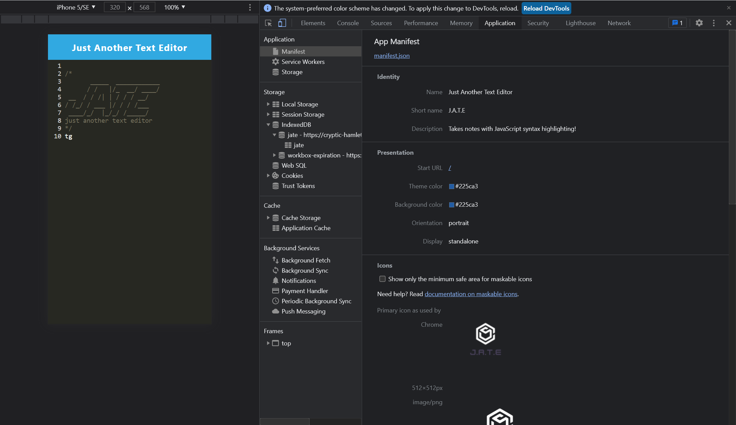This screenshot has height=425, width=736.
Task: Open the Storage pane via its database icon
Action: [x=276, y=72]
